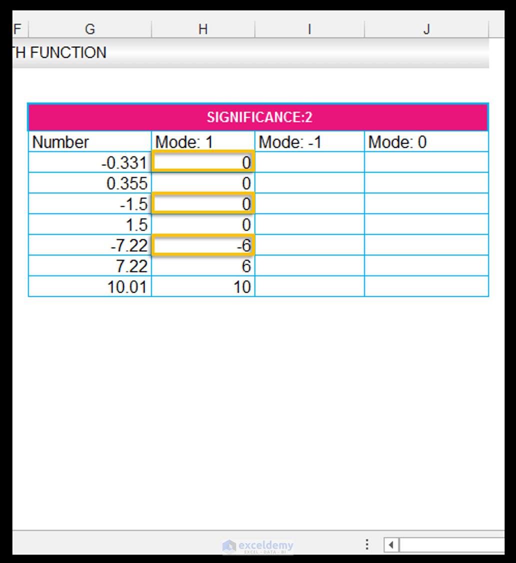Select the empty Mode: -1 cell beside 1.5

point(309,224)
